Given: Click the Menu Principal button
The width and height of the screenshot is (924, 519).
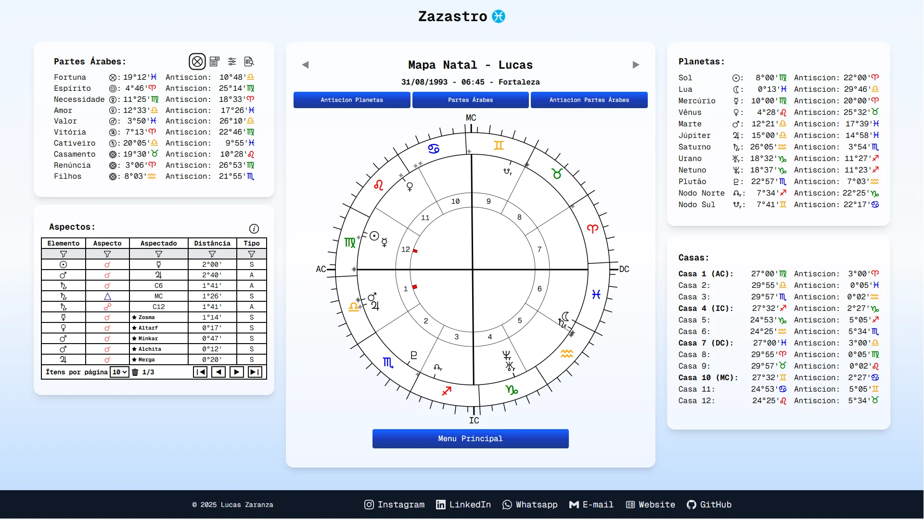Looking at the screenshot, I should tap(470, 438).
